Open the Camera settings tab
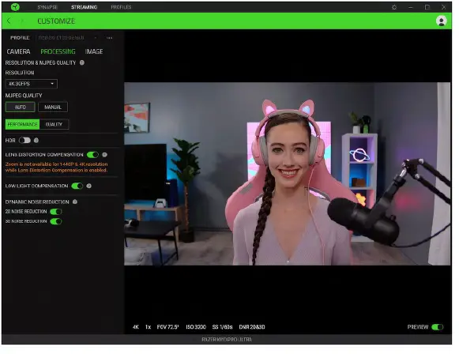The width and height of the screenshot is (459, 354). [x=18, y=51]
